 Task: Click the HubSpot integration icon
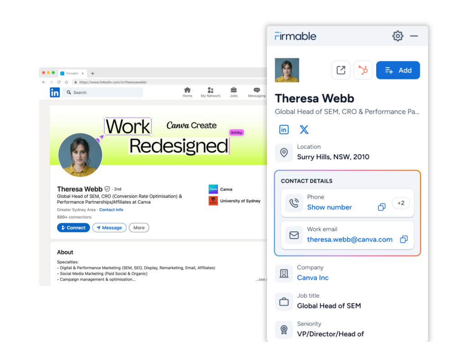point(363,70)
